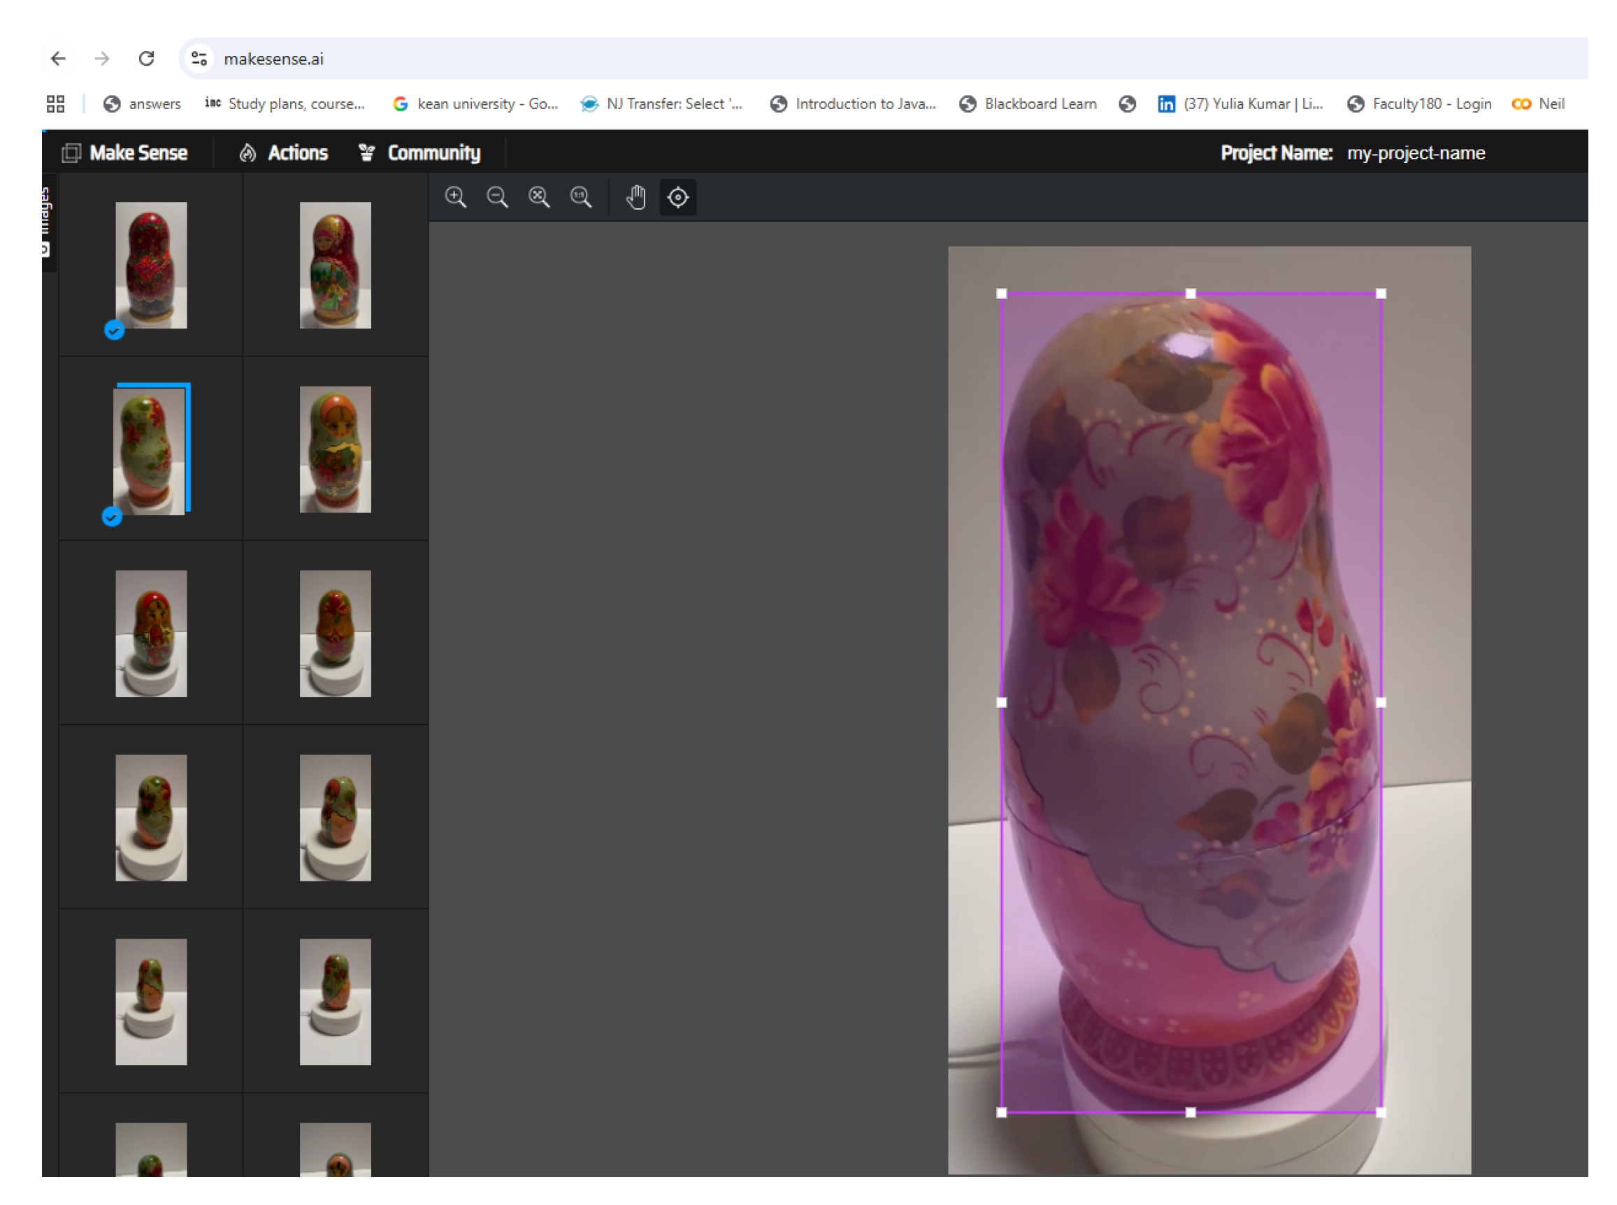Click the zoom out magnifier icon

496,197
